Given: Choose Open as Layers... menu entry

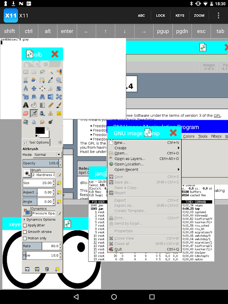Looking at the screenshot, I should (144, 158).
